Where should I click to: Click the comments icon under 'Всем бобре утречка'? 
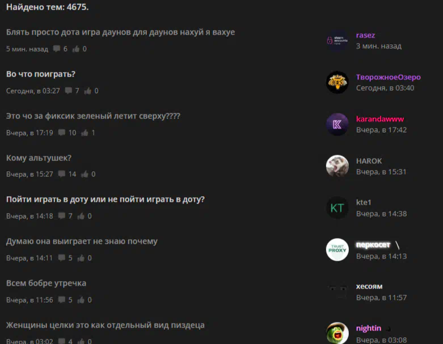tap(62, 300)
